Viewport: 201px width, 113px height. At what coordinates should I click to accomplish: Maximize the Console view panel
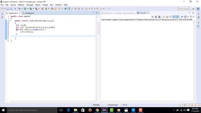193,13
